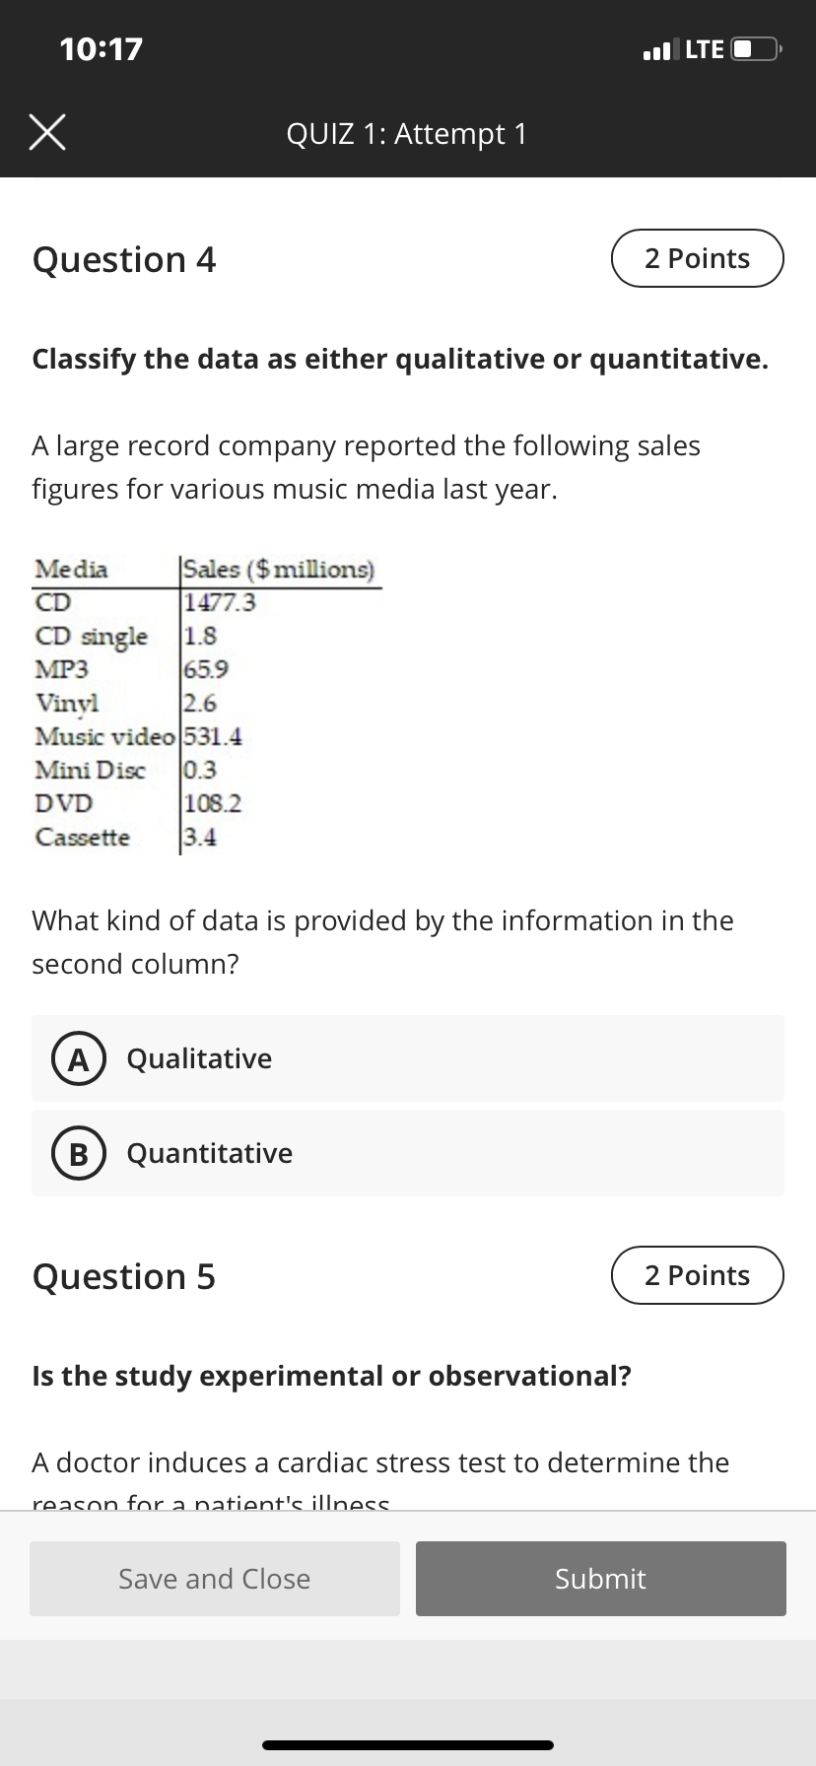Tap the LTE signal status icon

(x=705, y=48)
